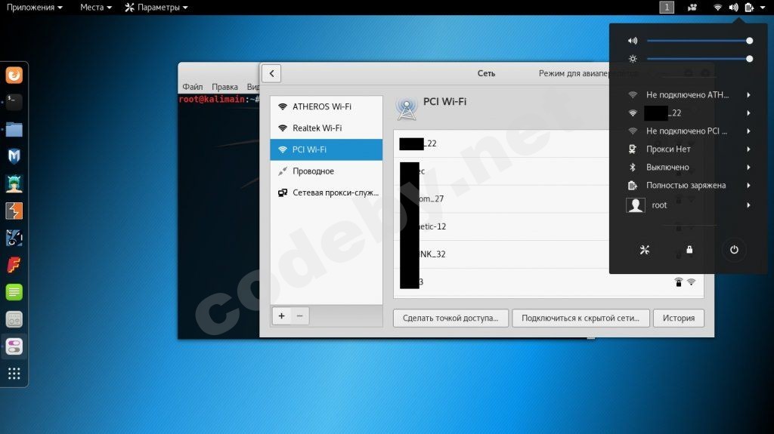Click the PCI Wi-Fi antenna icon
774x434 pixels.
point(406,109)
